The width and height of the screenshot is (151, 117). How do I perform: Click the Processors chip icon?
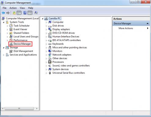(50, 62)
